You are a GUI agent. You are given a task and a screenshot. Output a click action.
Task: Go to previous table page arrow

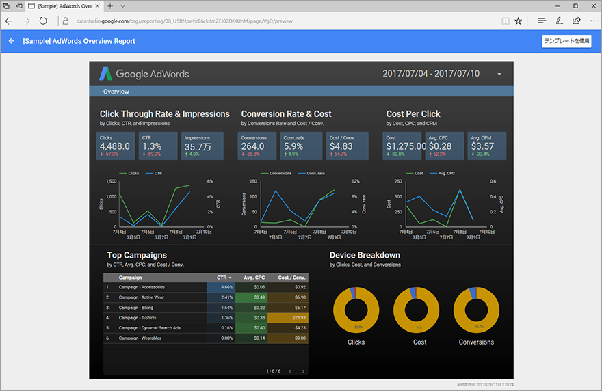[x=290, y=371]
